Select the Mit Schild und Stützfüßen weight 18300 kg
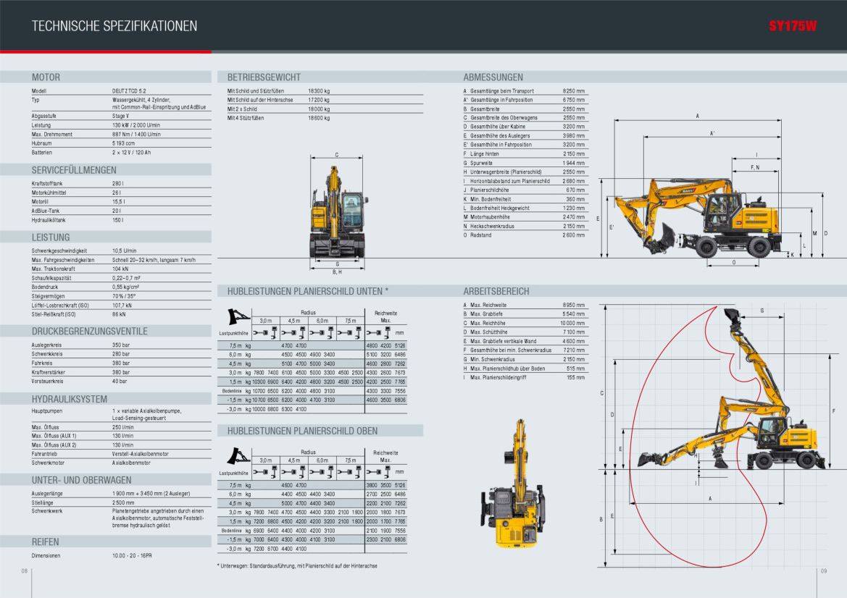Viewport: 847px width, 598px height. click(x=319, y=91)
